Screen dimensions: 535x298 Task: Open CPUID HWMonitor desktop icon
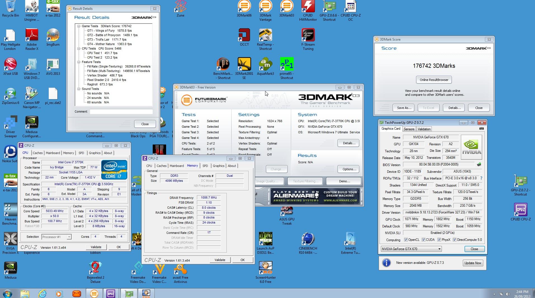coord(308,11)
